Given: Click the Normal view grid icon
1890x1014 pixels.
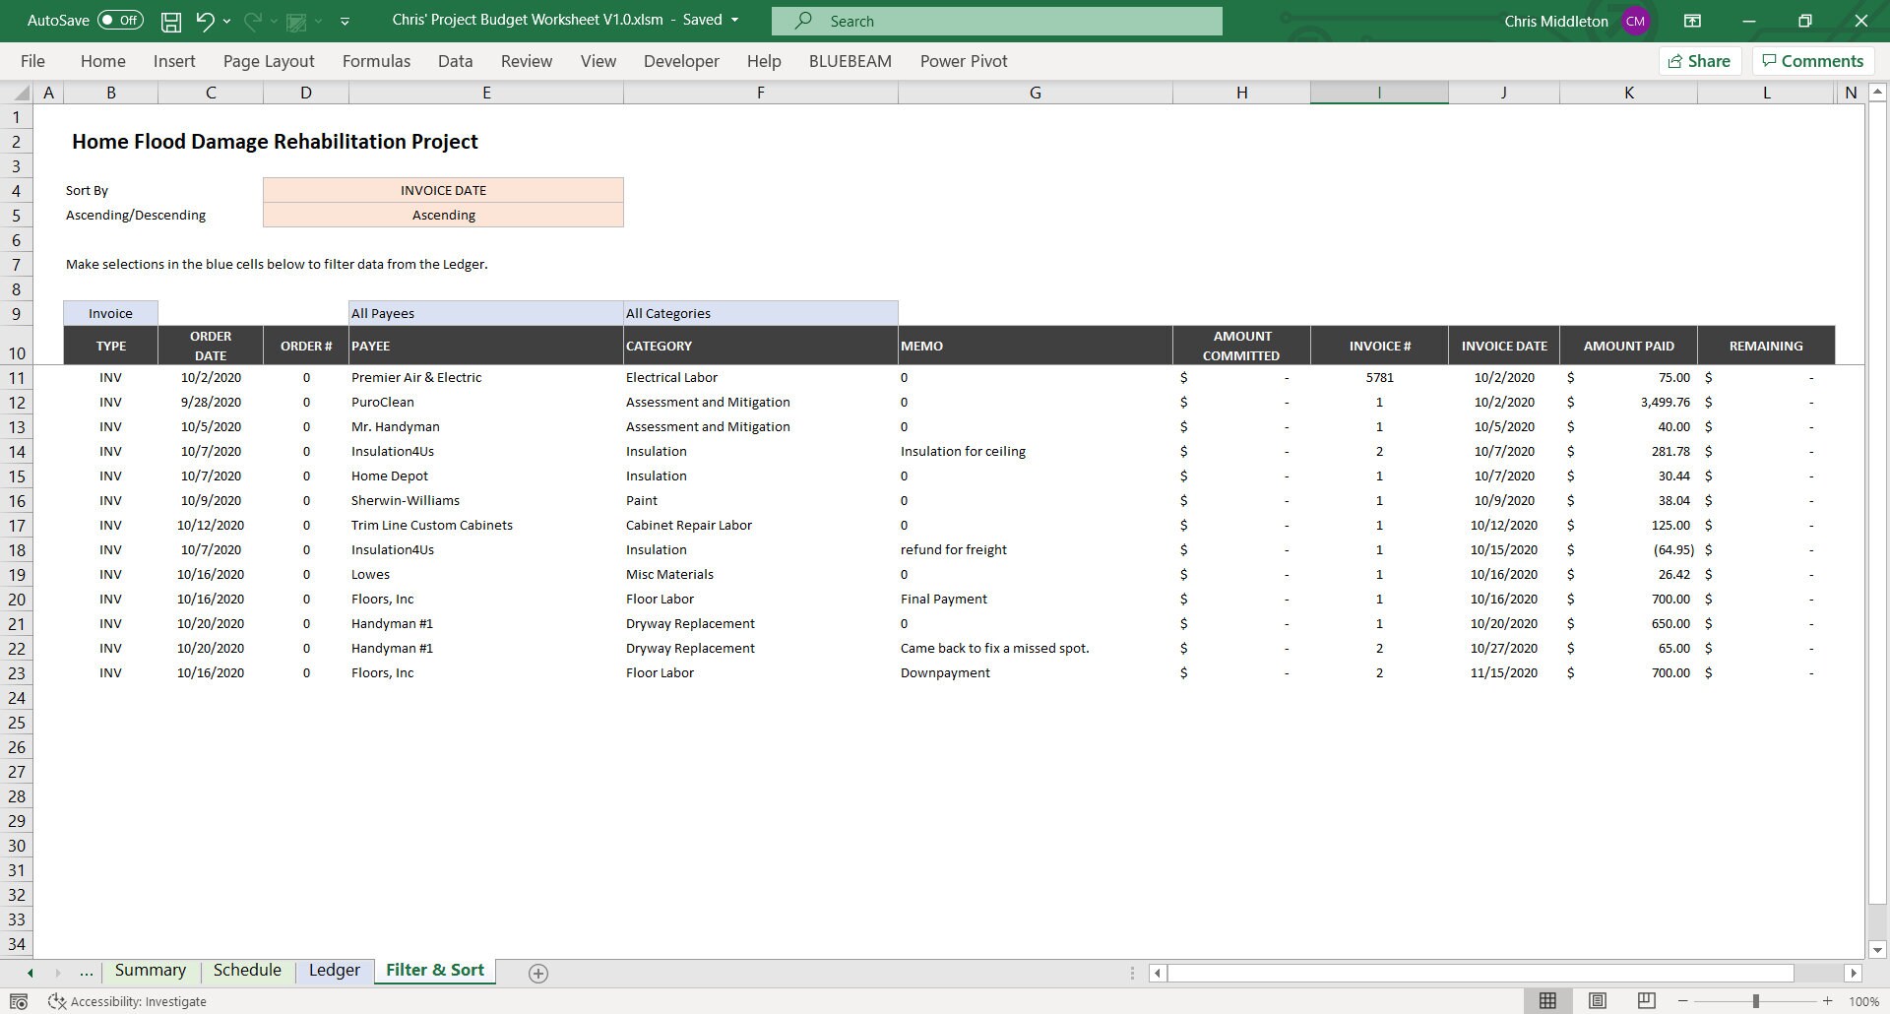Looking at the screenshot, I should tap(1546, 1000).
